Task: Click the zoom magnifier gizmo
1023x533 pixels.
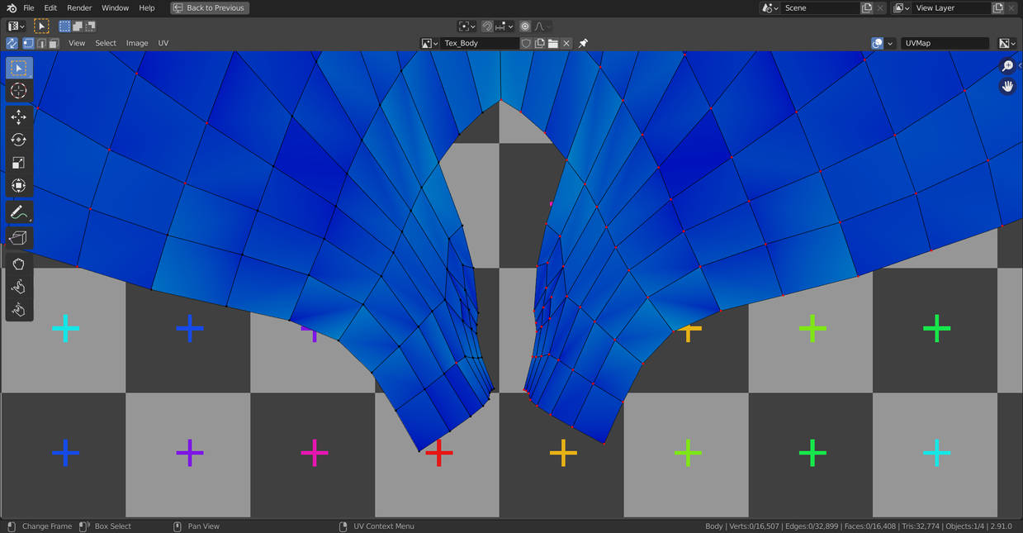Action: (x=1007, y=66)
